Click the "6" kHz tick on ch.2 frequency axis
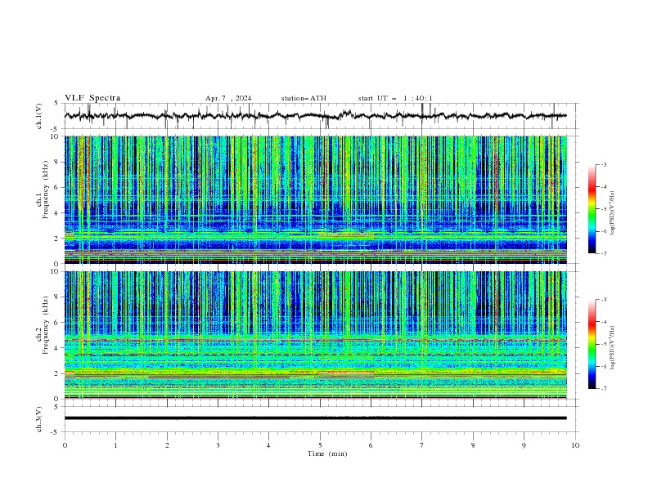 pyautogui.click(x=56, y=323)
